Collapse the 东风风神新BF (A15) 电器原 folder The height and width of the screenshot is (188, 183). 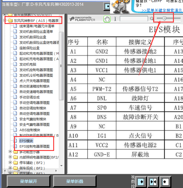(5, 20)
